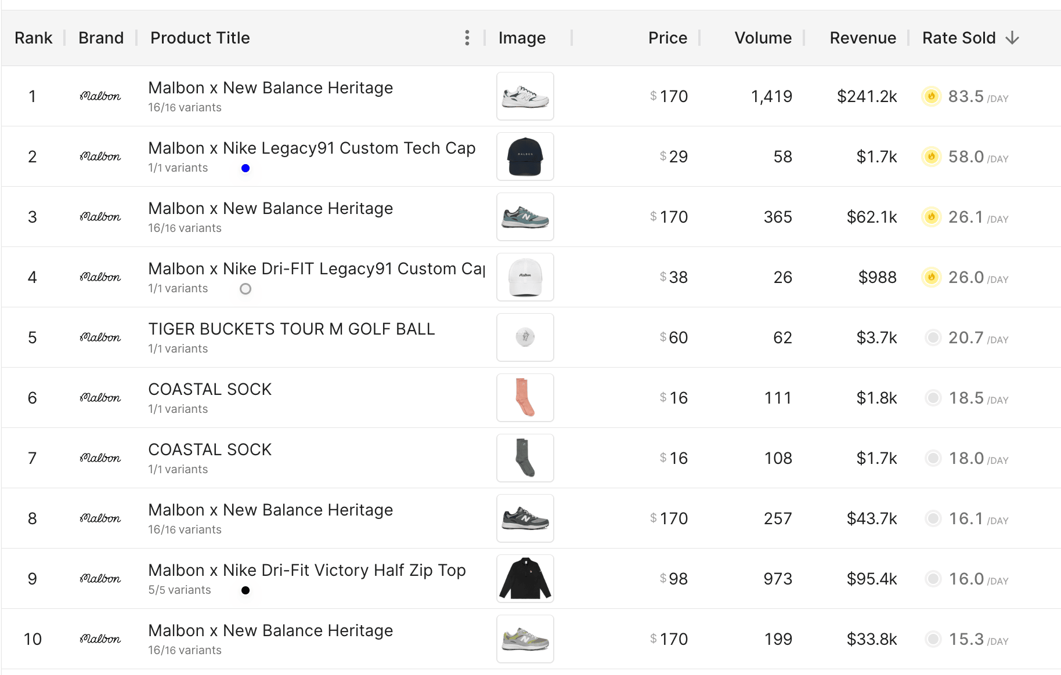Image resolution: width=1061 pixels, height=675 pixels.
Task: Click the $241.2k revenue value
Action: click(867, 96)
